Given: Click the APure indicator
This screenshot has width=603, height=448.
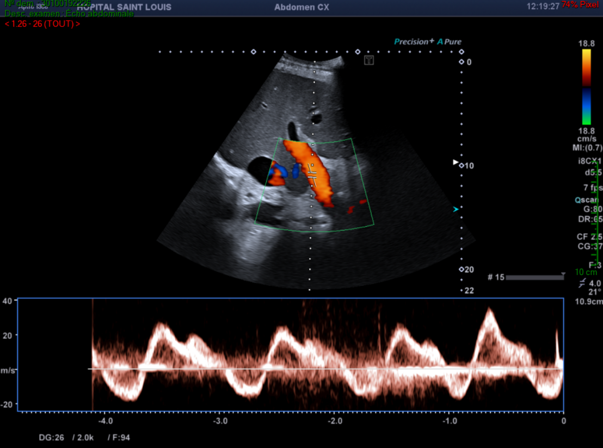Looking at the screenshot, I should [x=449, y=42].
